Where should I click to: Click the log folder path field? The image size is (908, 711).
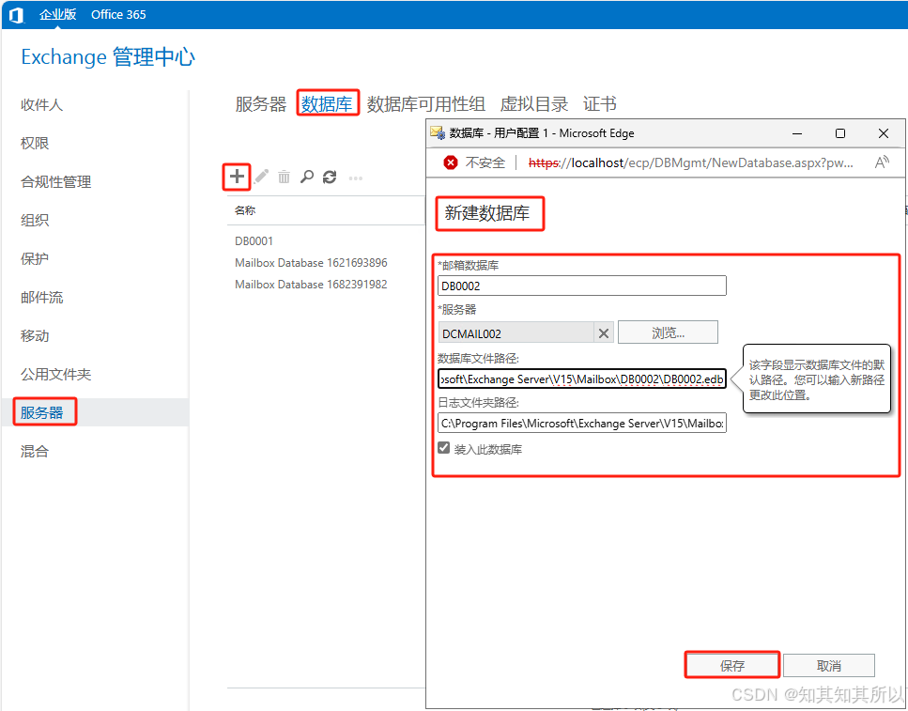[x=582, y=423]
